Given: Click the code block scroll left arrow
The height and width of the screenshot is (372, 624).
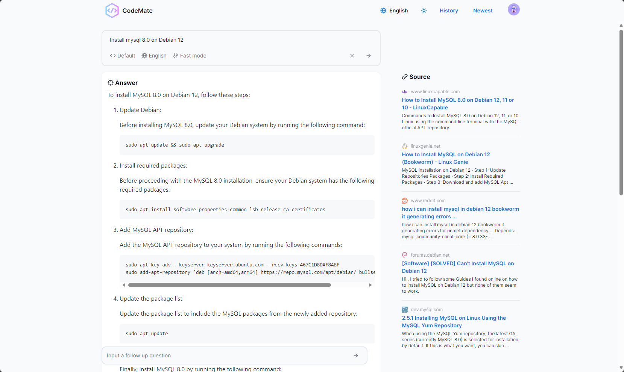Looking at the screenshot, I should click(x=124, y=285).
